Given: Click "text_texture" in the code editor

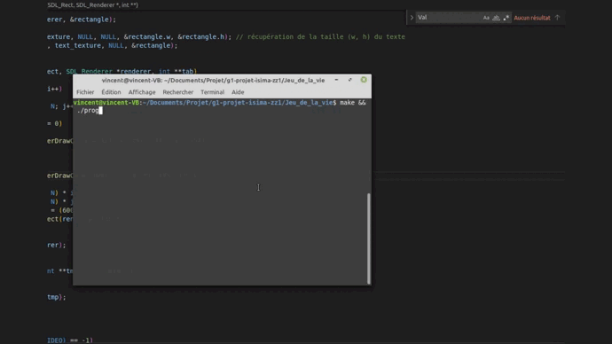Looking at the screenshot, I should click(x=77, y=45).
